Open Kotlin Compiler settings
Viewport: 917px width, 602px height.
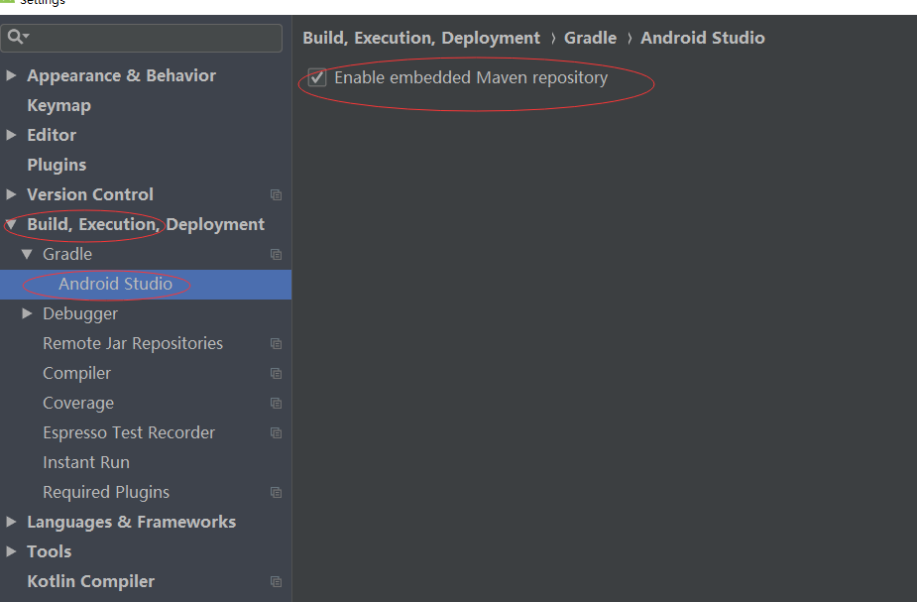pyautogui.click(x=90, y=581)
